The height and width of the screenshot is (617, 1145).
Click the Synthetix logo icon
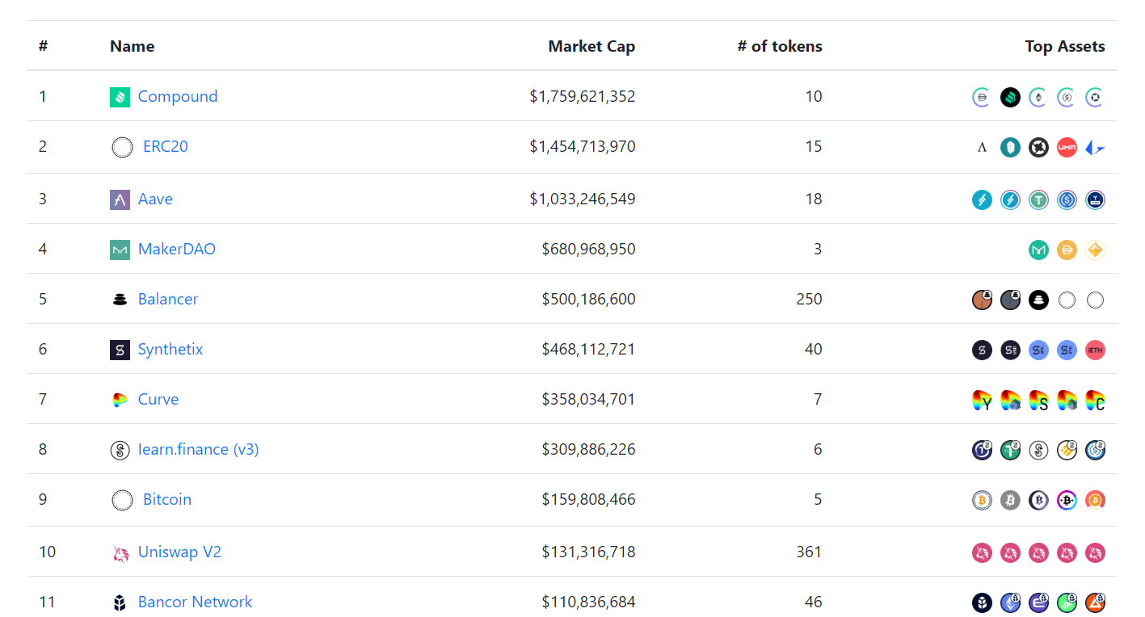point(120,350)
